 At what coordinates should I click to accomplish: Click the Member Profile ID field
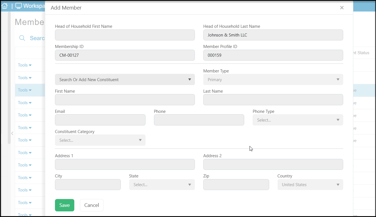(273, 55)
